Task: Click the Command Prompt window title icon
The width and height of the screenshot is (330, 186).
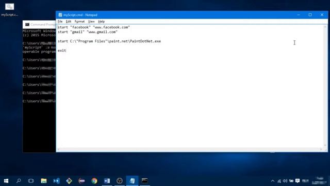Action: 27,24
